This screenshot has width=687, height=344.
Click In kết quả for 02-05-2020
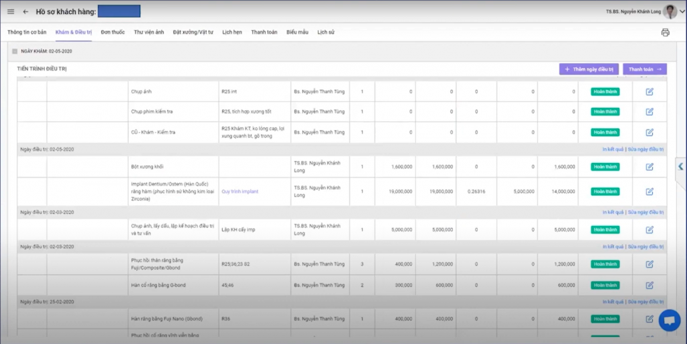(613, 150)
